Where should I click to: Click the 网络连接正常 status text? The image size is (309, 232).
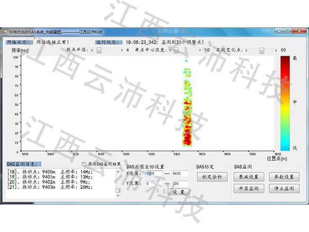53,42
